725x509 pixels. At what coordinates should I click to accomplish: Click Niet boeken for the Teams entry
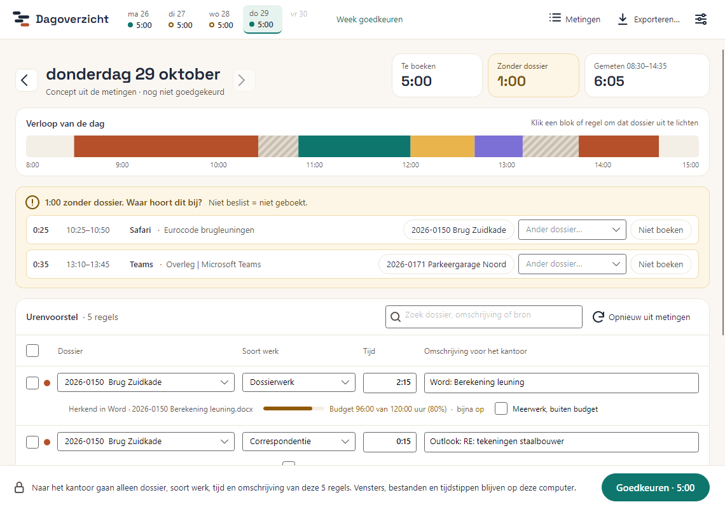click(660, 264)
